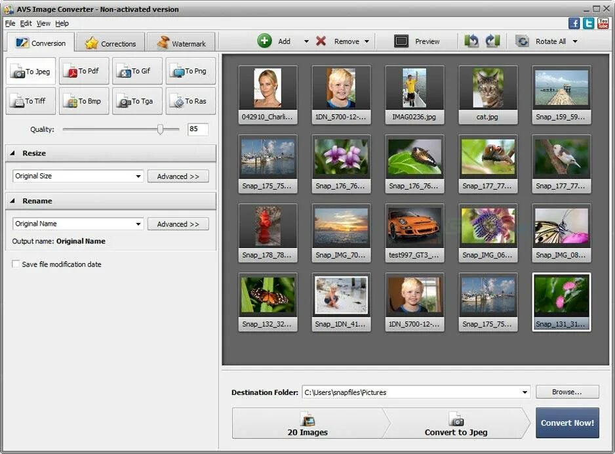This screenshot has width=615, height=454.
Task: Switch to the Corrections tab
Action: click(111, 43)
